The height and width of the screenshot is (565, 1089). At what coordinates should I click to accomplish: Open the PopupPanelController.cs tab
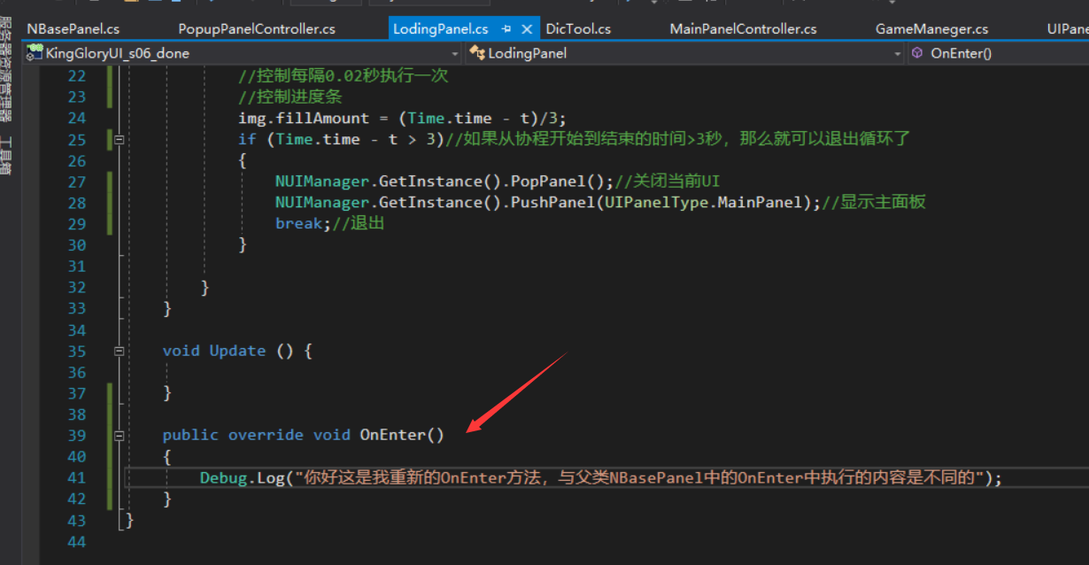[x=256, y=28]
